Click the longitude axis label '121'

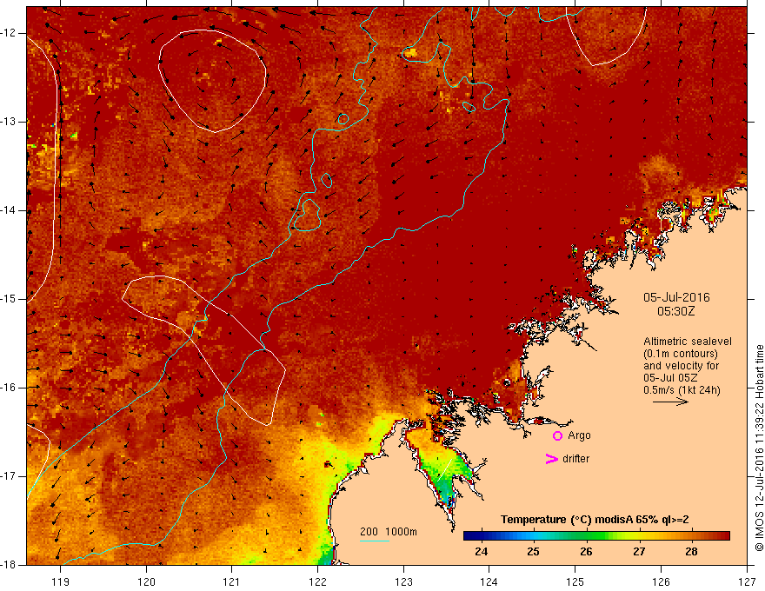(x=232, y=581)
